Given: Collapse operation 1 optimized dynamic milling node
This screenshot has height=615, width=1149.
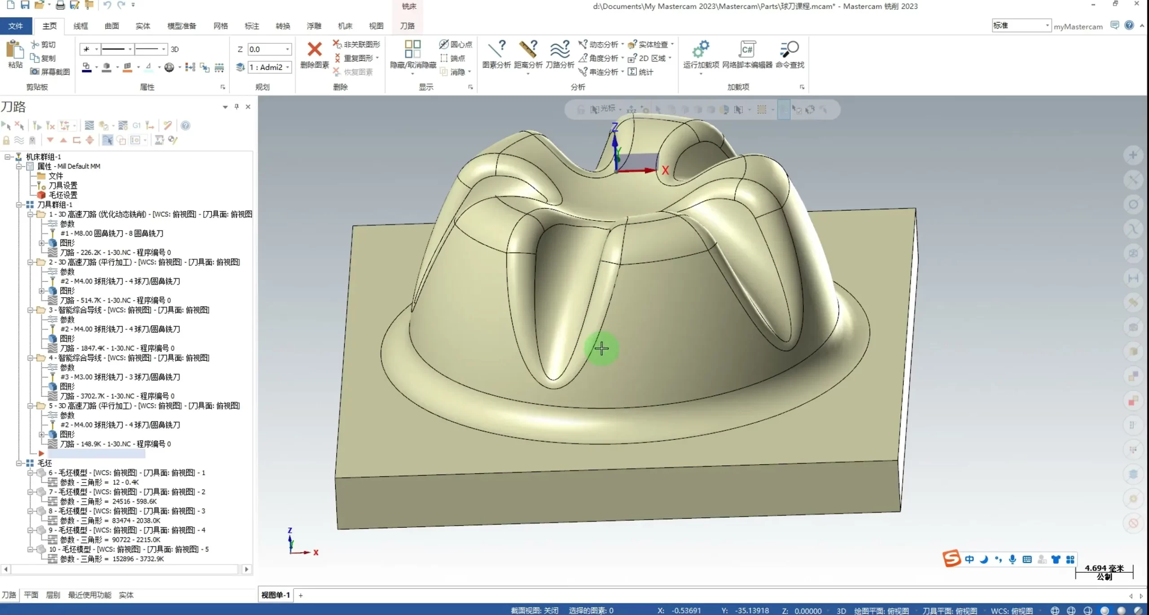Looking at the screenshot, I should [30, 215].
